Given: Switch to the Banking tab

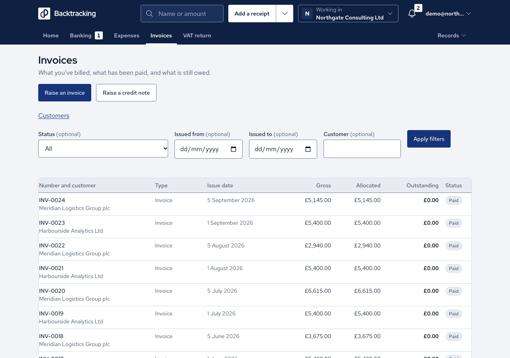Looking at the screenshot, I should pyautogui.click(x=86, y=35).
